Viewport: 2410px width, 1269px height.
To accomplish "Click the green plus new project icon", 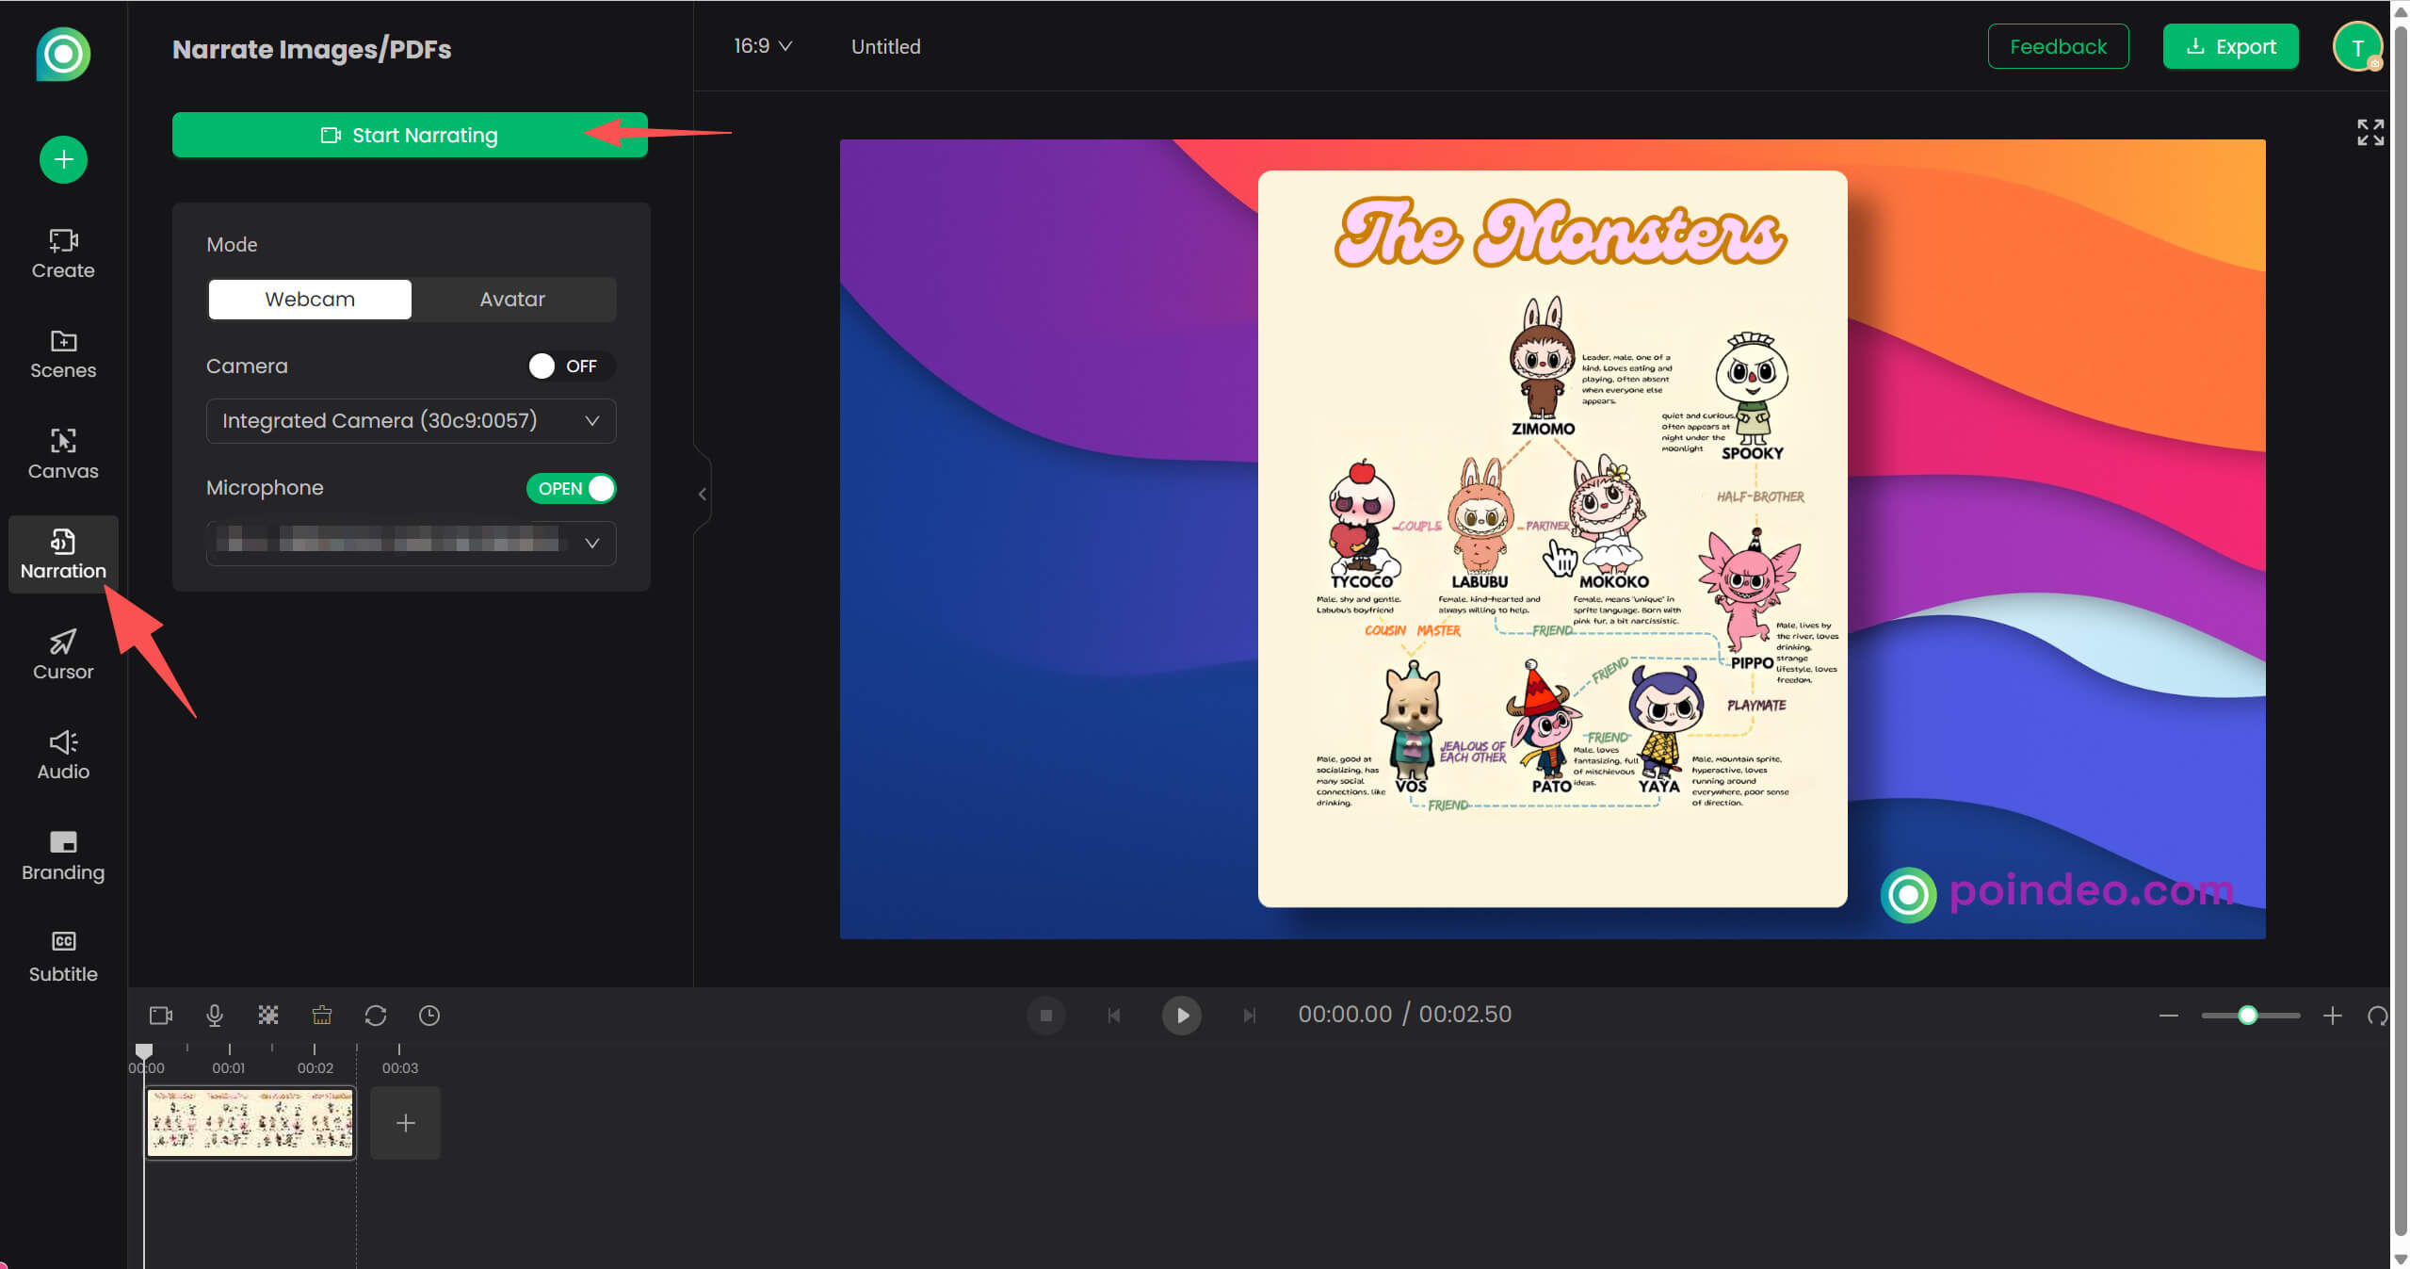I will (x=63, y=159).
